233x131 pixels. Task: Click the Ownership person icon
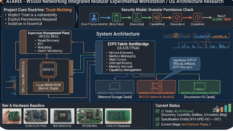point(137,18)
